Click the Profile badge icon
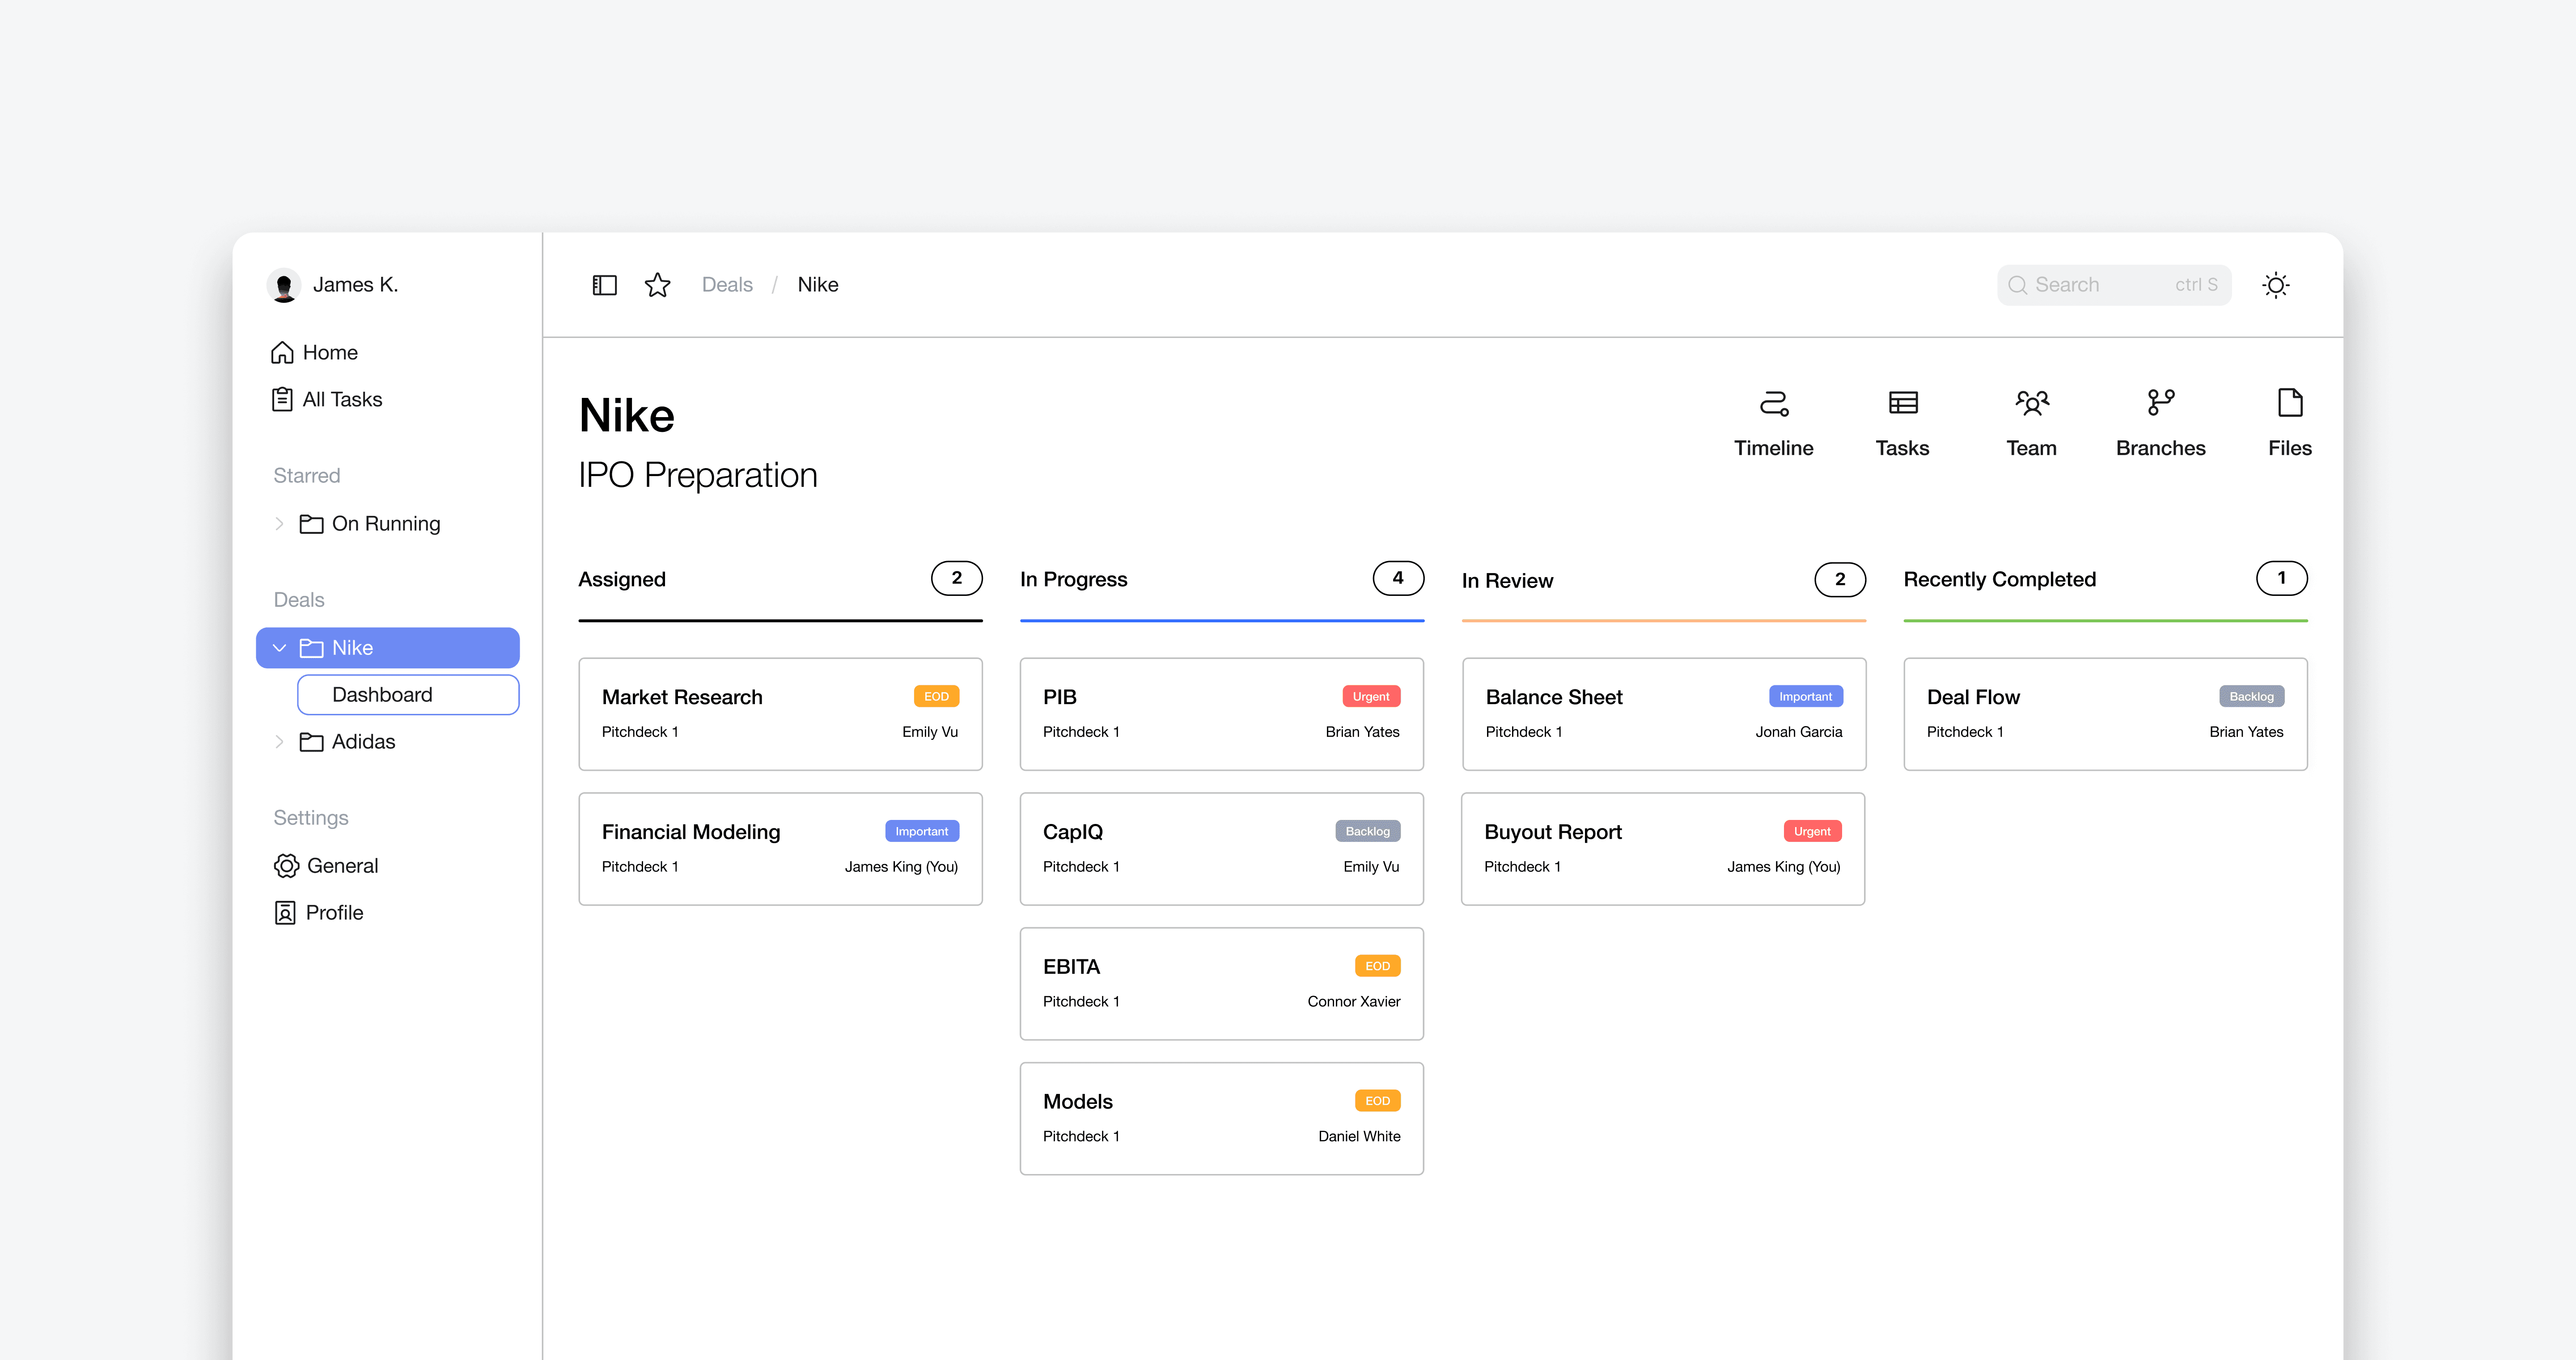 tap(285, 913)
